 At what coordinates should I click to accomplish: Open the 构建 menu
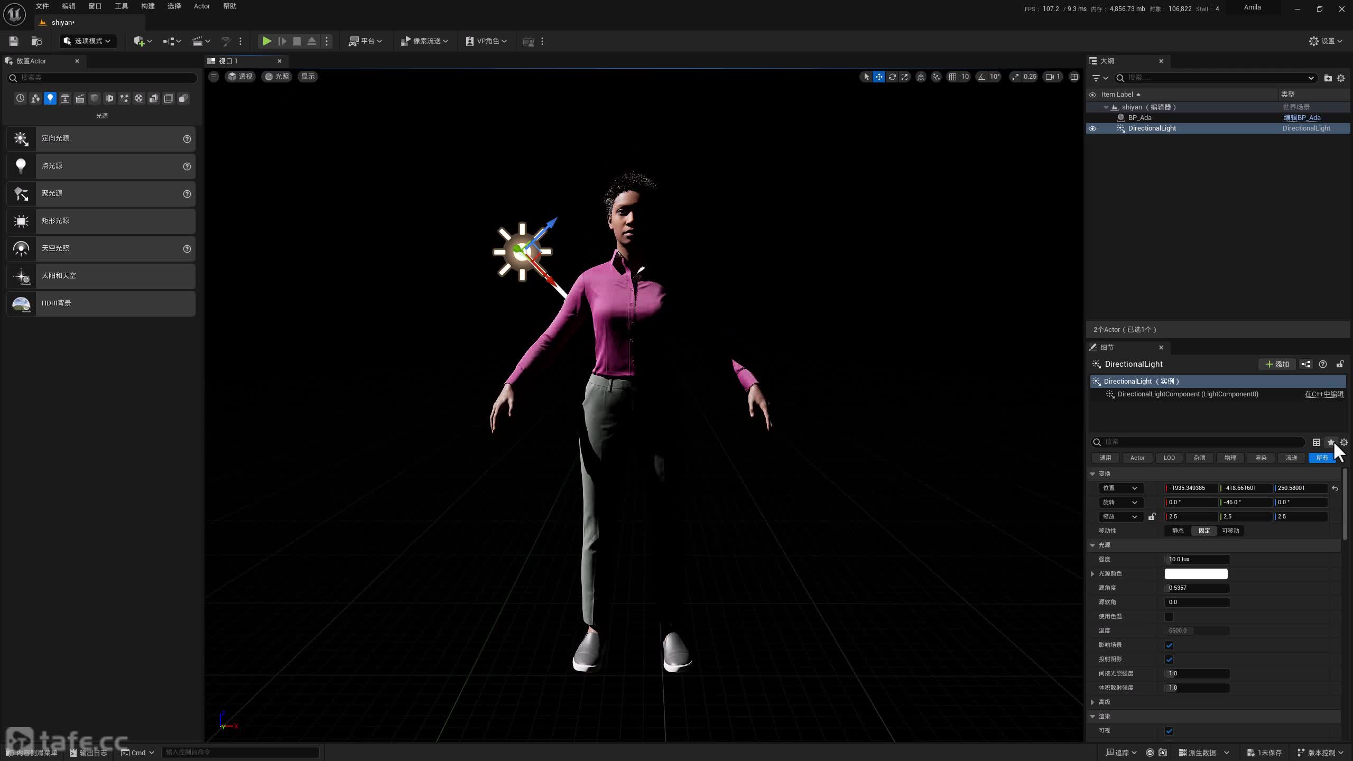click(148, 6)
